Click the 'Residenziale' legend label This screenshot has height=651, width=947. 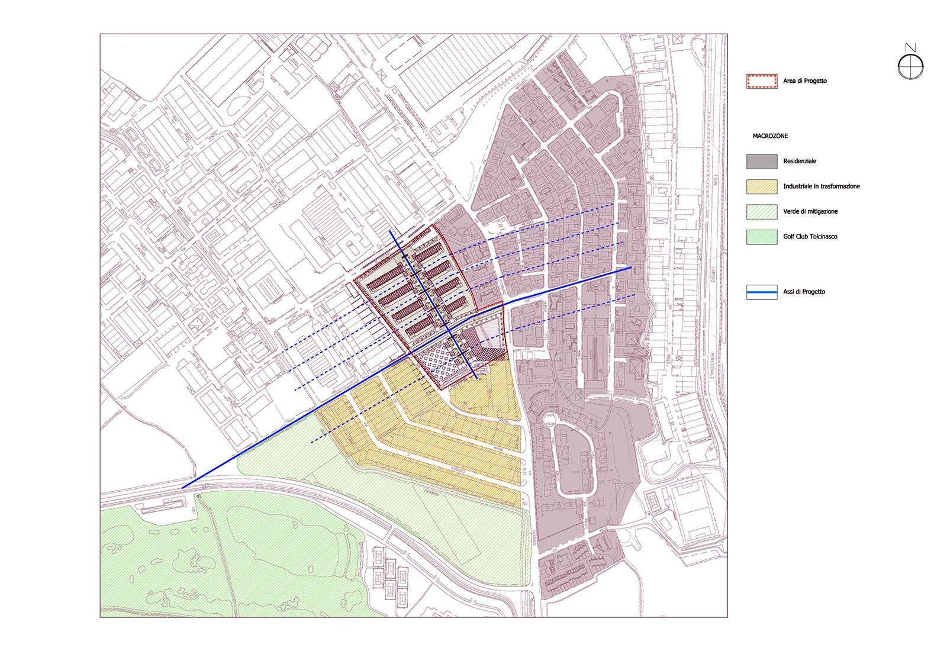tap(800, 162)
